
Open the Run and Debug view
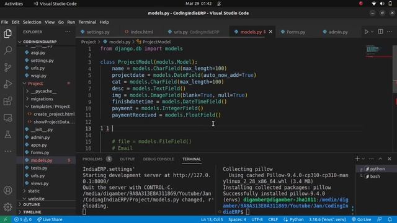[7, 84]
